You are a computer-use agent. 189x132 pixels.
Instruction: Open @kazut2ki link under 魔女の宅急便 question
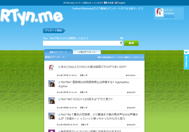(x=131, y=125)
